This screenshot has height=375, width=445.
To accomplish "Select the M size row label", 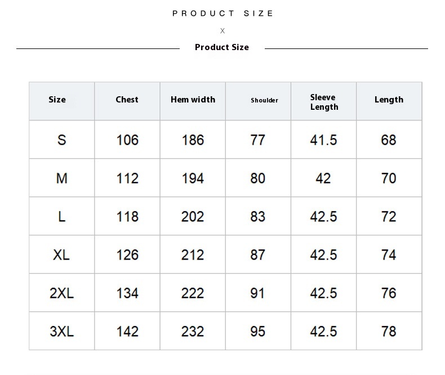I will tap(61, 178).
